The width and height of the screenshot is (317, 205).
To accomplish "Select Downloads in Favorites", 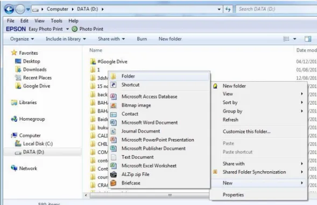I will pyautogui.click(x=31, y=69).
